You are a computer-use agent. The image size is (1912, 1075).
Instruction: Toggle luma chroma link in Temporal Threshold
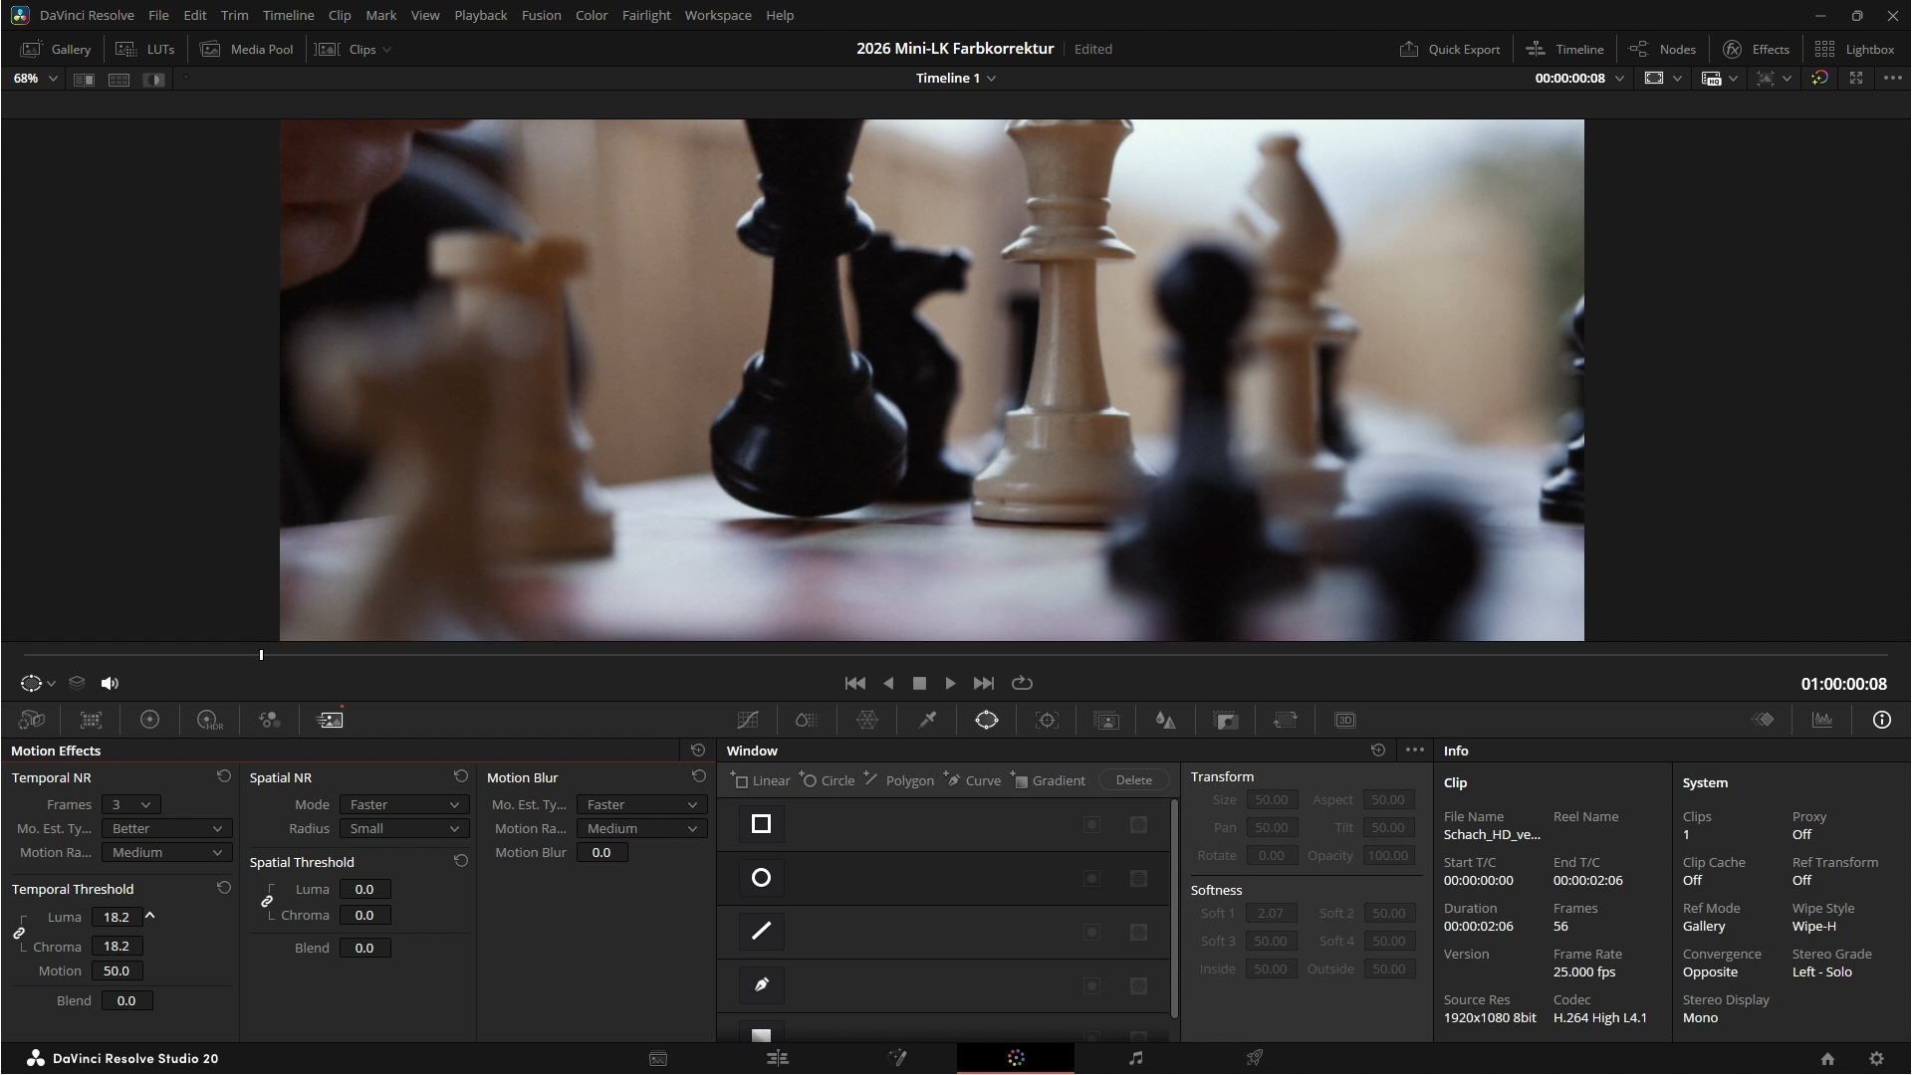point(19,933)
